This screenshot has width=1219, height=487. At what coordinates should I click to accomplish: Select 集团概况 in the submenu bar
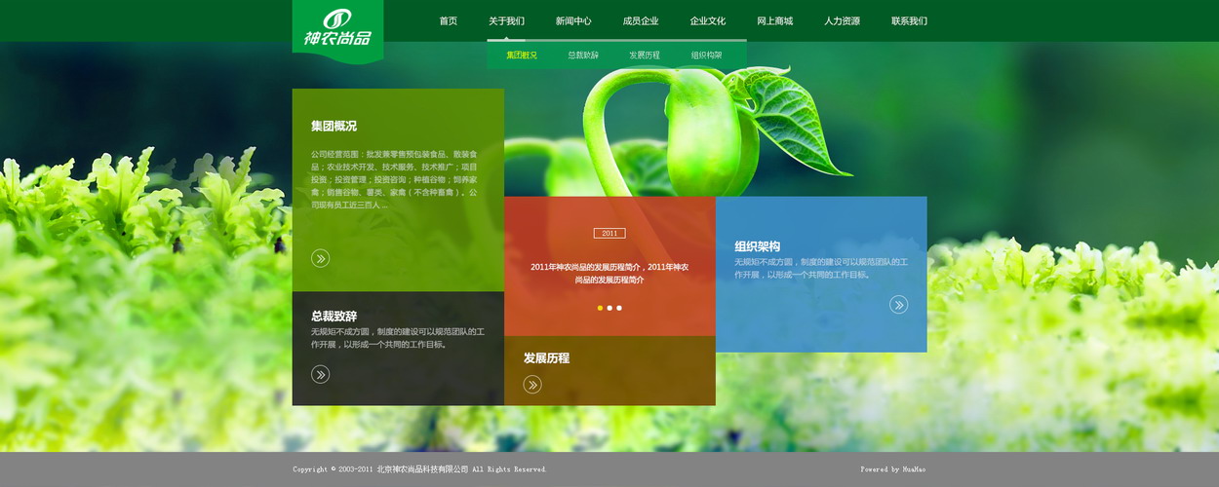[522, 56]
